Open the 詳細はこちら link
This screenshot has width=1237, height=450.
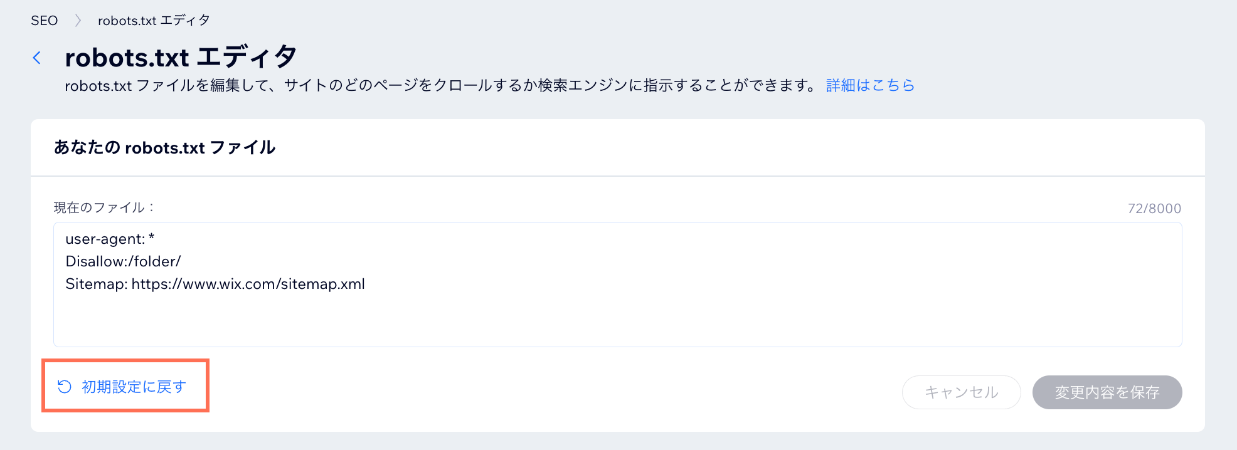pyautogui.click(x=870, y=85)
